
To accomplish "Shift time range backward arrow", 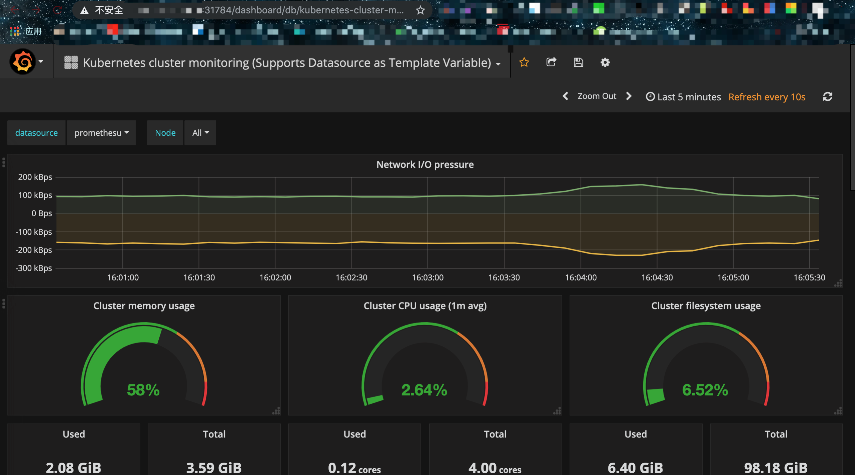I will 565,96.
